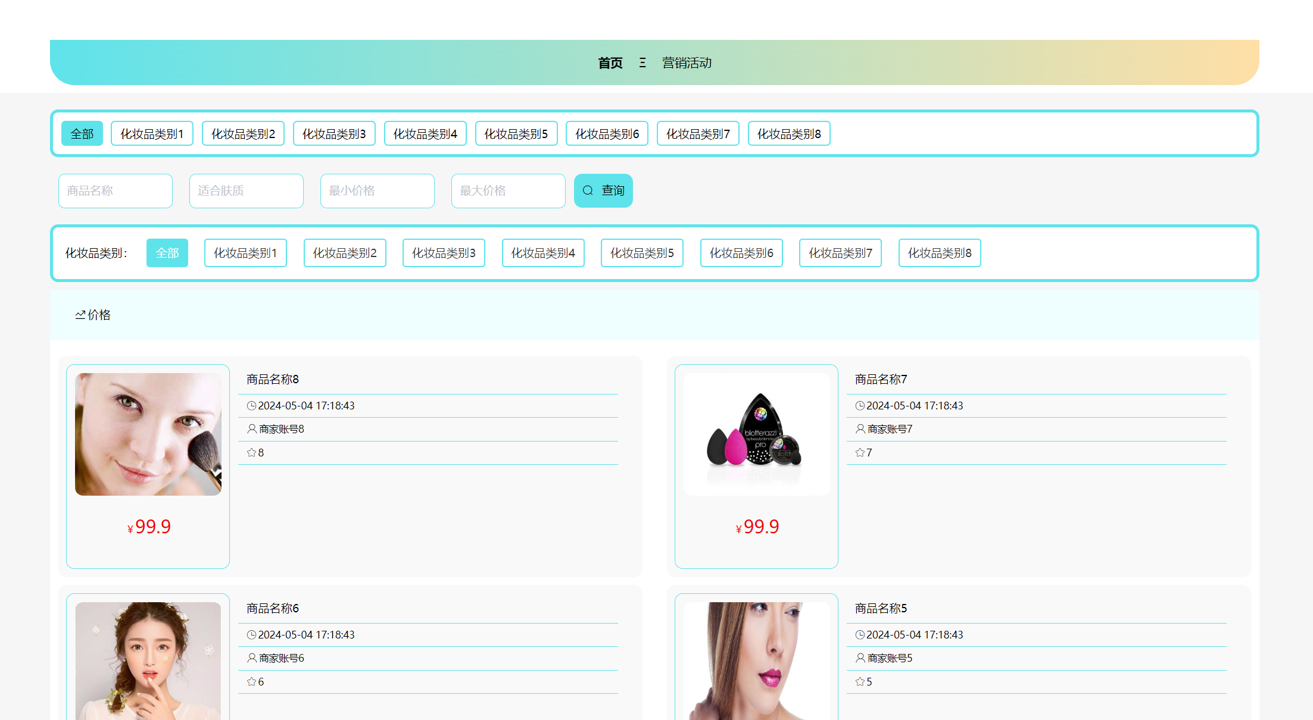The height and width of the screenshot is (720, 1313).
Task: Open the product image of 商品名称6
Action: (148, 661)
